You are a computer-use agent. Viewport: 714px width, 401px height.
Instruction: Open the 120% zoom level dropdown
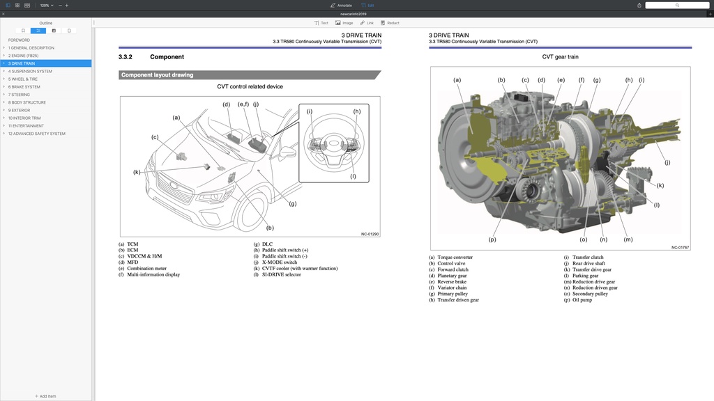(46, 5)
